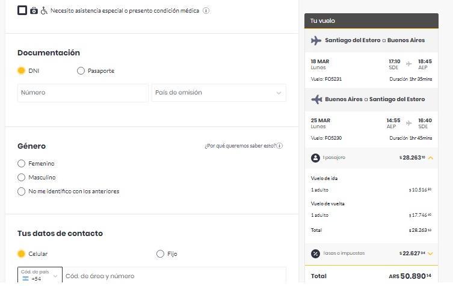Select Fijo phone type
The width and height of the screenshot is (453, 286).
click(x=160, y=254)
